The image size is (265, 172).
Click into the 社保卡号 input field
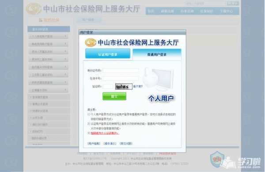coord(120,78)
